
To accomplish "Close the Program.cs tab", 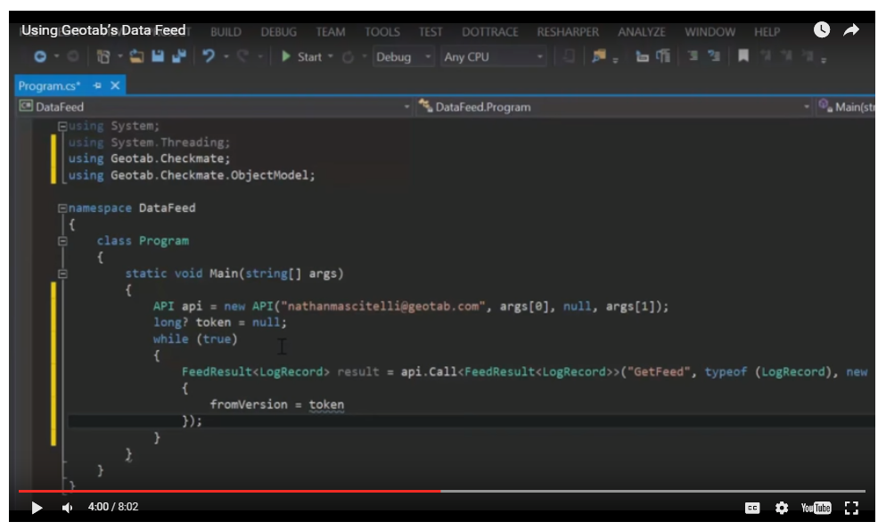I will [x=115, y=86].
